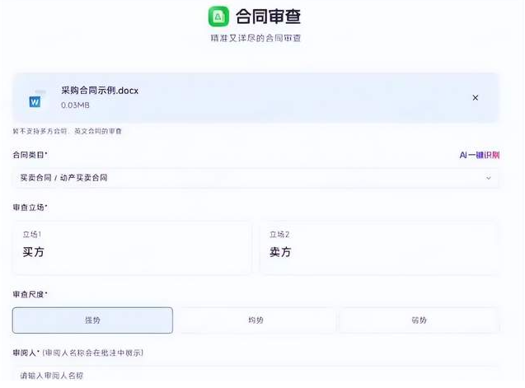Choose the 均势 review scale option
The height and width of the screenshot is (388, 525).
coord(255,320)
